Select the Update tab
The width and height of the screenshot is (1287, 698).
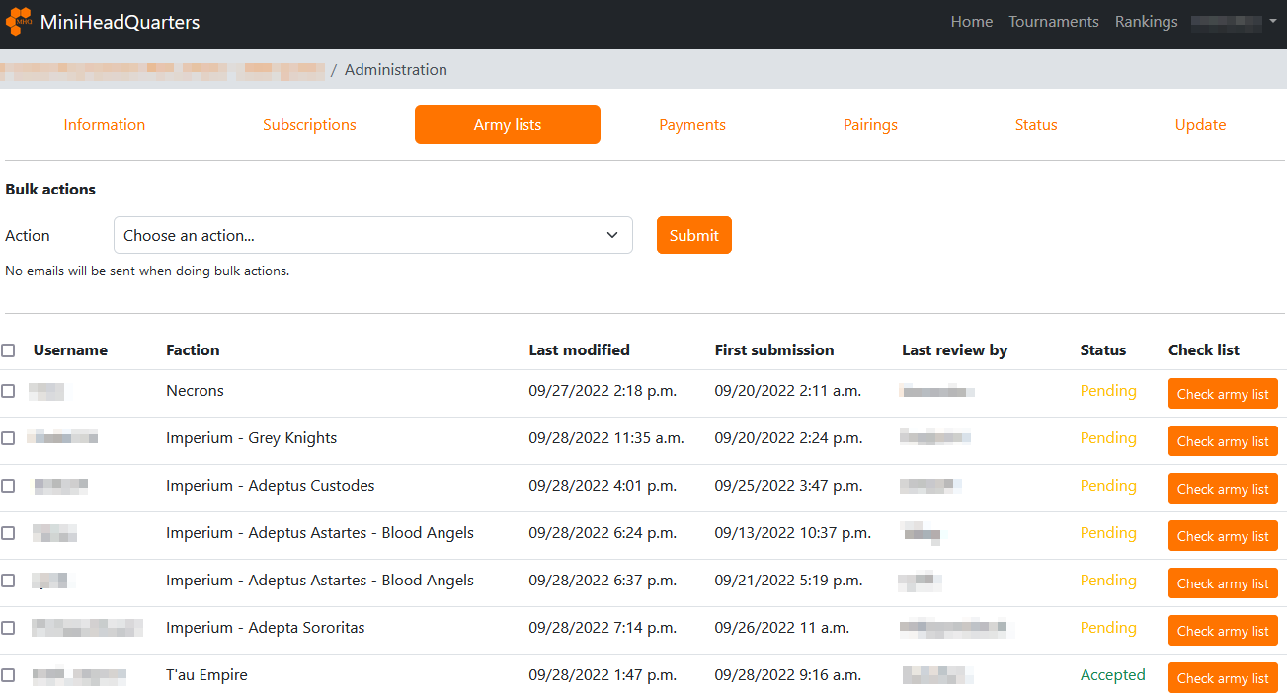(x=1200, y=125)
